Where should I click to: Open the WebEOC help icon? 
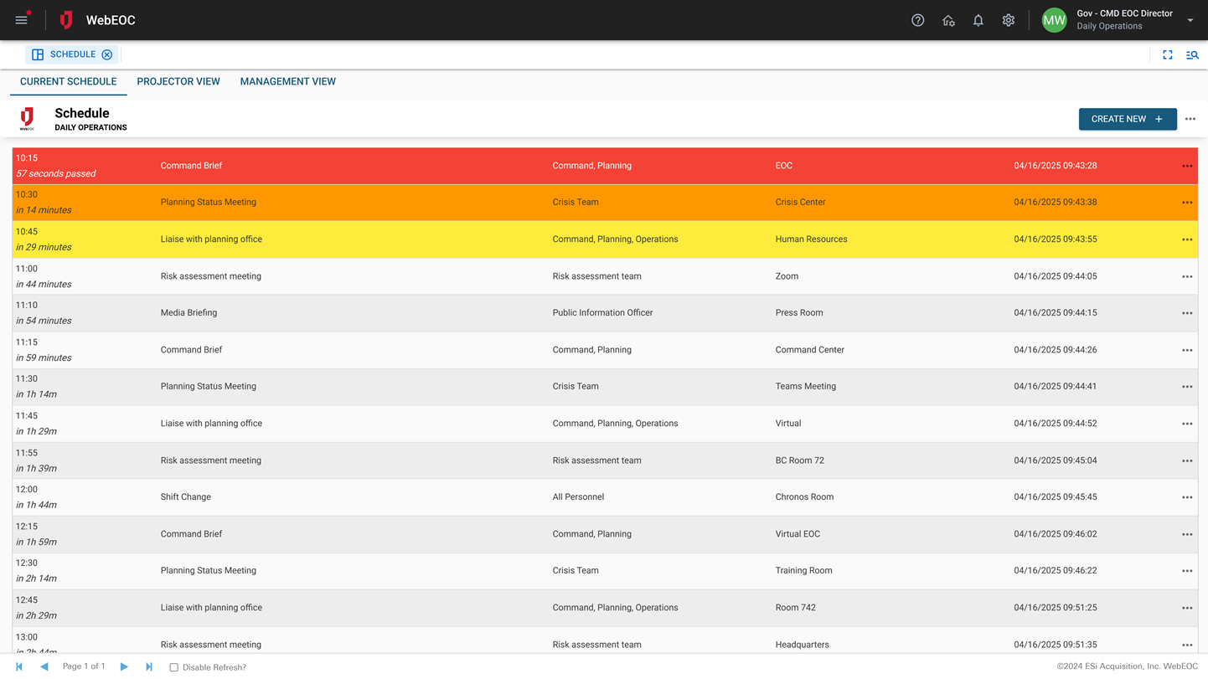click(x=917, y=20)
